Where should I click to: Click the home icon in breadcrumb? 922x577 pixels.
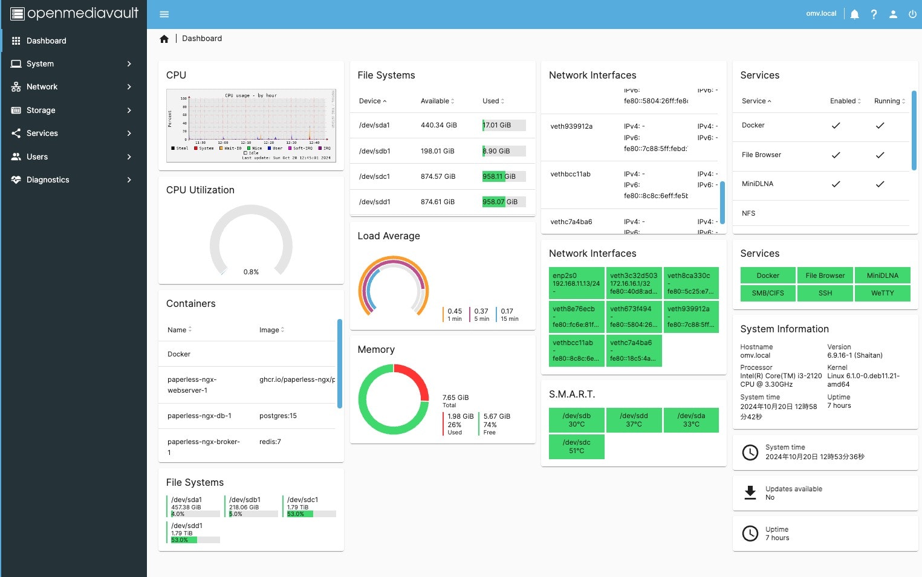pyautogui.click(x=164, y=39)
